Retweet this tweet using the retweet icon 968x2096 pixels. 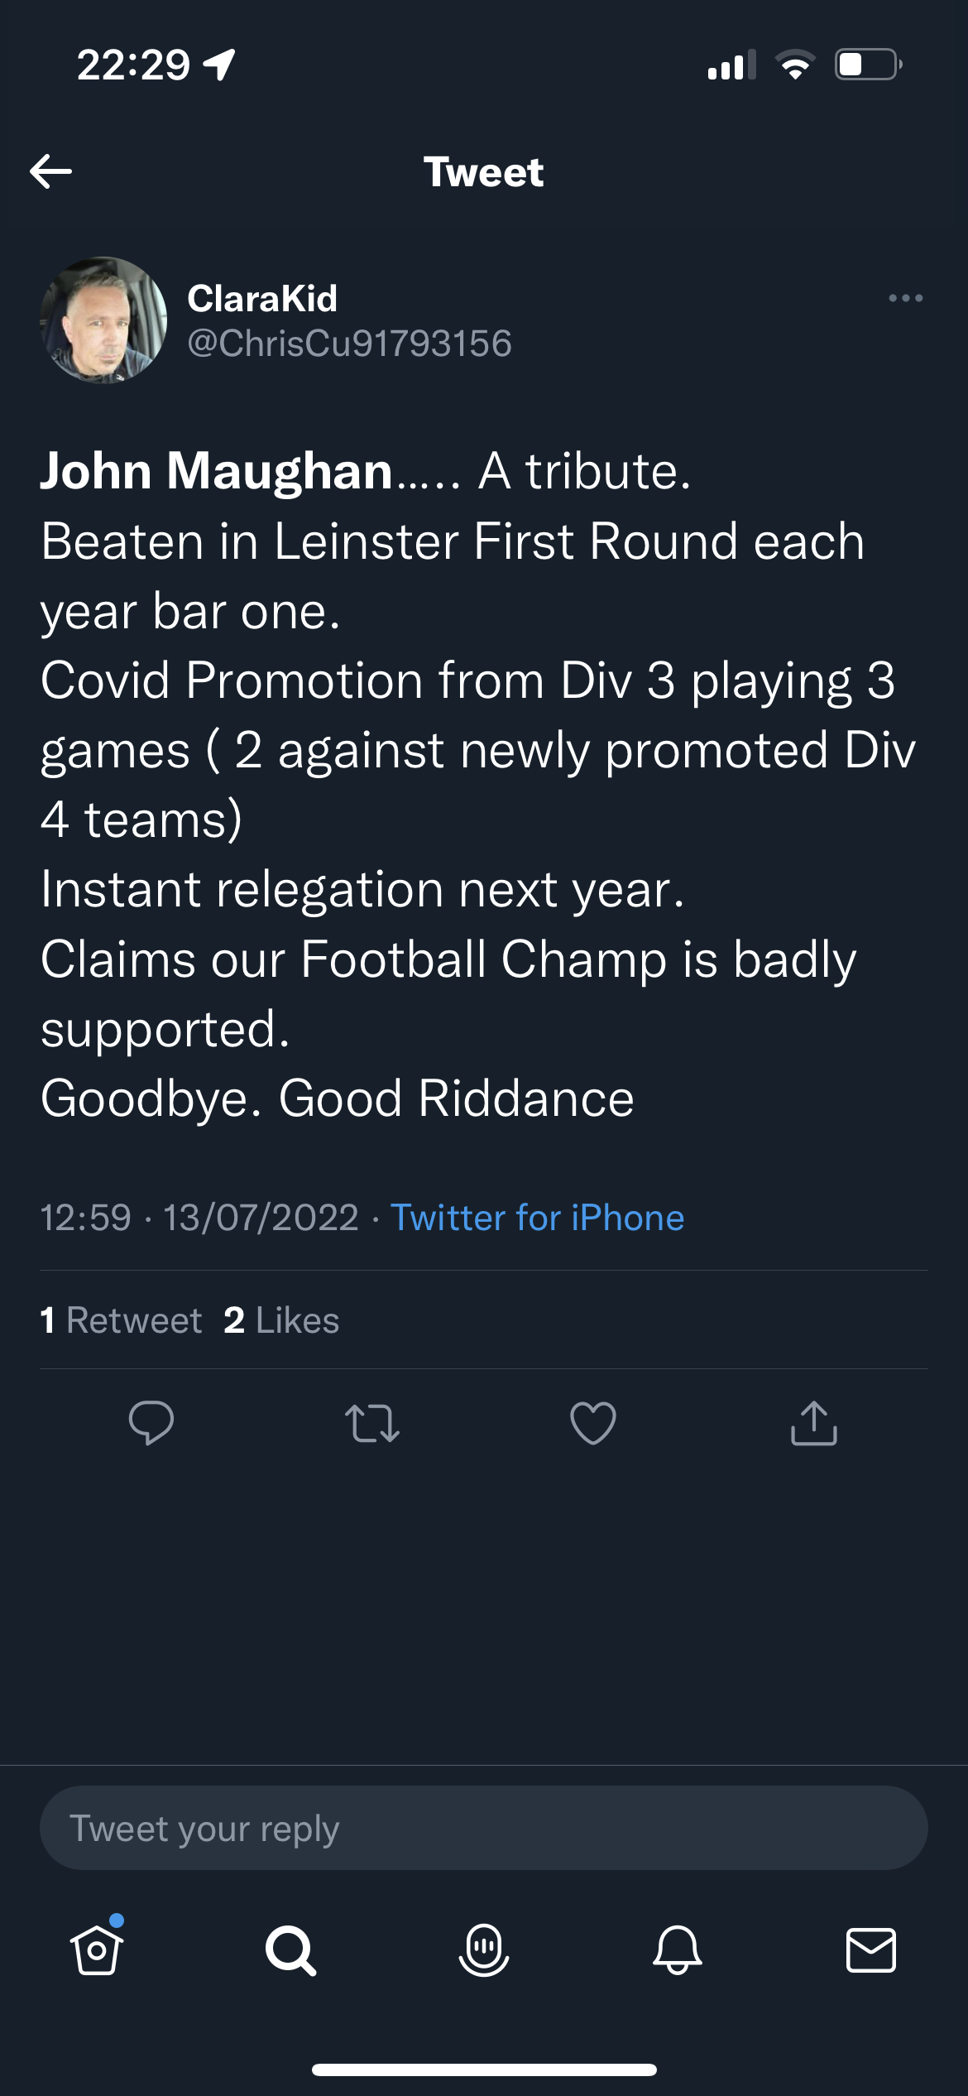pyautogui.click(x=372, y=1423)
